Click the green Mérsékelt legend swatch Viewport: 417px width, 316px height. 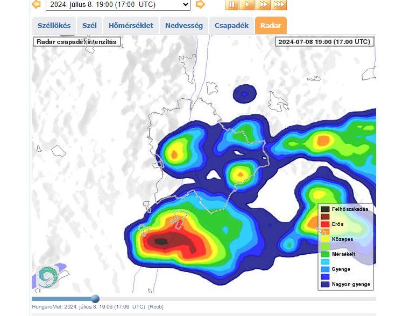click(326, 254)
